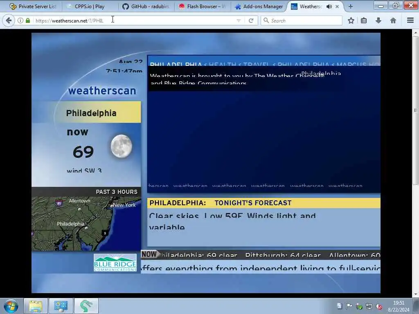Click the green secure padlock icon

click(28, 20)
